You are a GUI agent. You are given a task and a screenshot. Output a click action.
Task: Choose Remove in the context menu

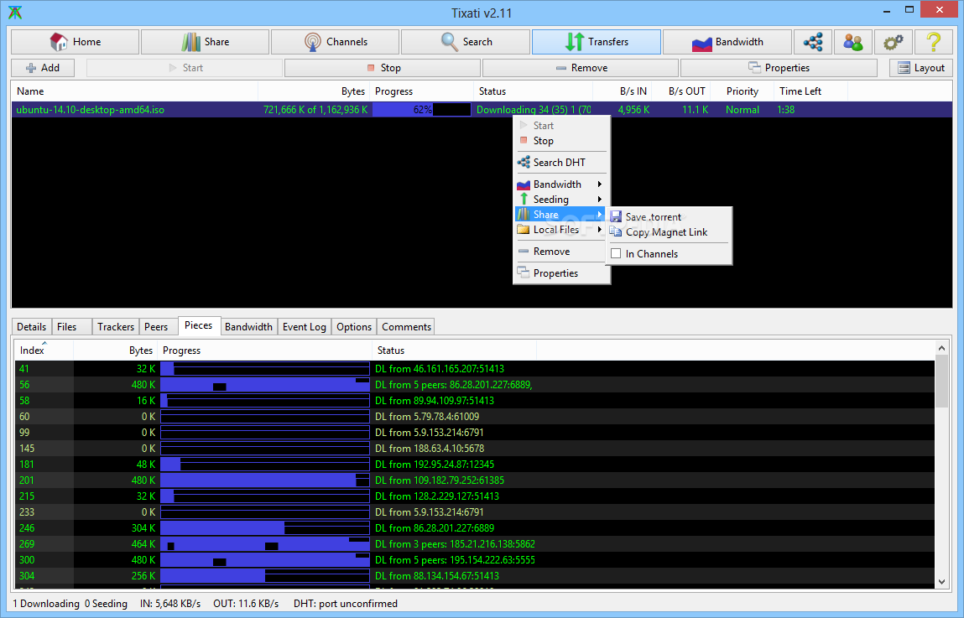pyautogui.click(x=561, y=252)
